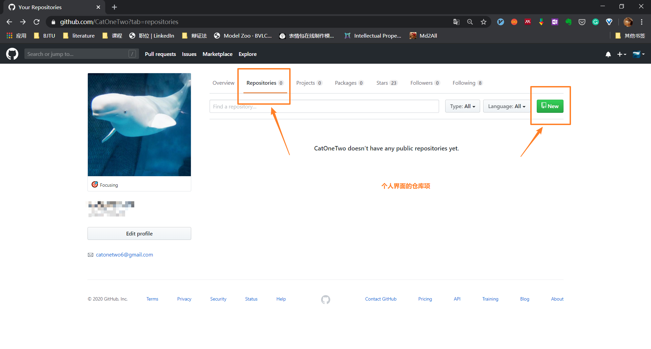The height and width of the screenshot is (349, 651).
Task: Open the LinkedIn bookmark
Action: 152,36
